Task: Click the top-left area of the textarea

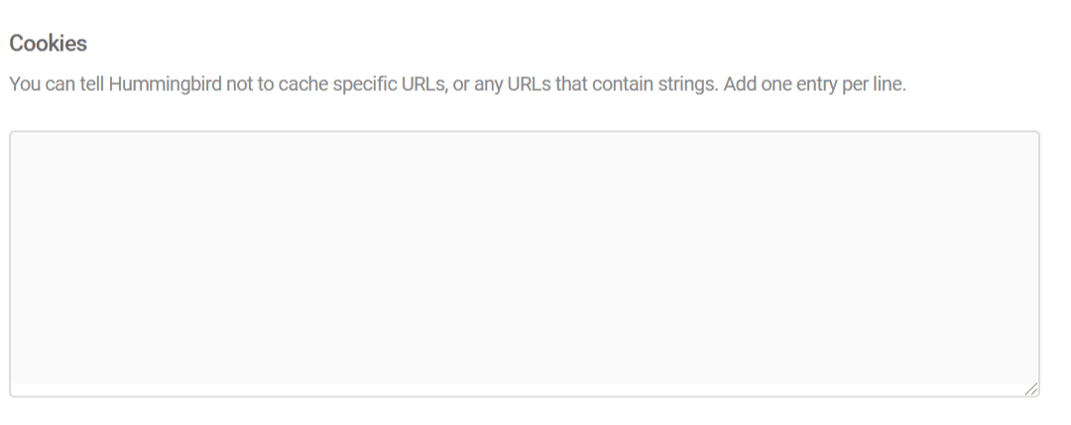Action: [x=40, y=151]
